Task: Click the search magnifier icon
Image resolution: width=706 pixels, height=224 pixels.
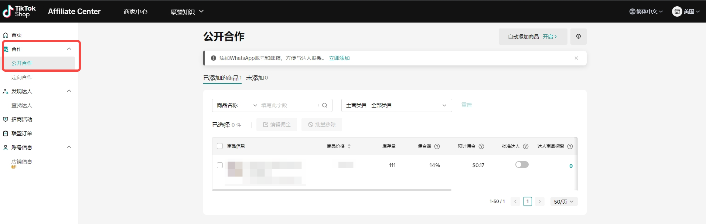Action: (324, 105)
